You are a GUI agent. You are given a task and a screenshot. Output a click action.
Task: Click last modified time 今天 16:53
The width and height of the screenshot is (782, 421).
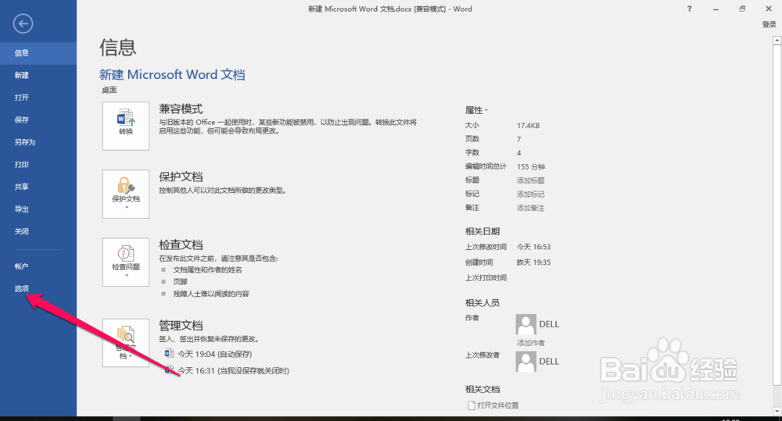(533, 247)
